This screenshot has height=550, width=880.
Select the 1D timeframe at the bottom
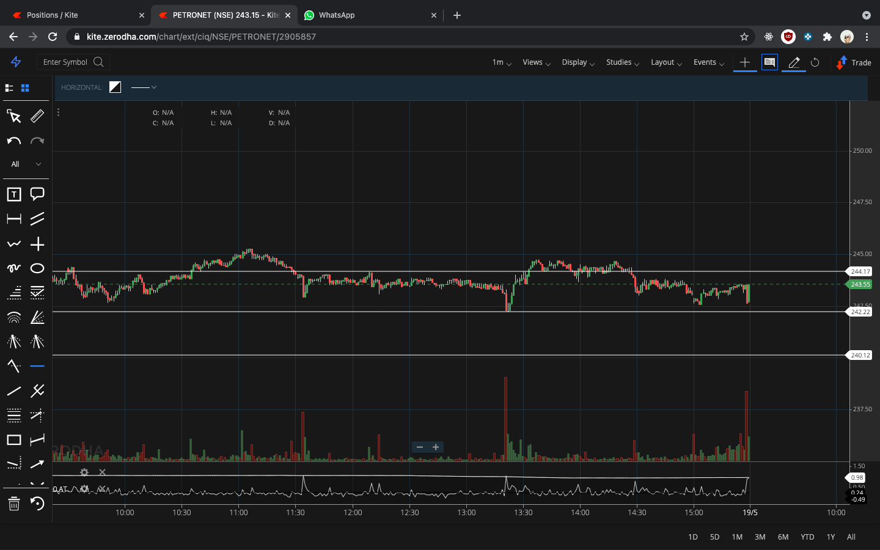(x=692, y=537)
